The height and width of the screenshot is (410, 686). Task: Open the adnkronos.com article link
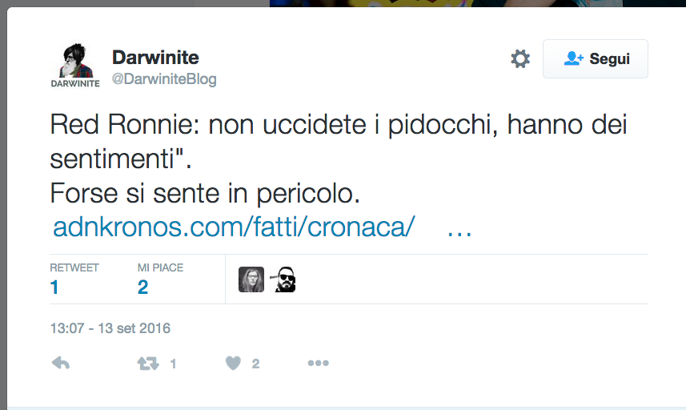point(234,227)
